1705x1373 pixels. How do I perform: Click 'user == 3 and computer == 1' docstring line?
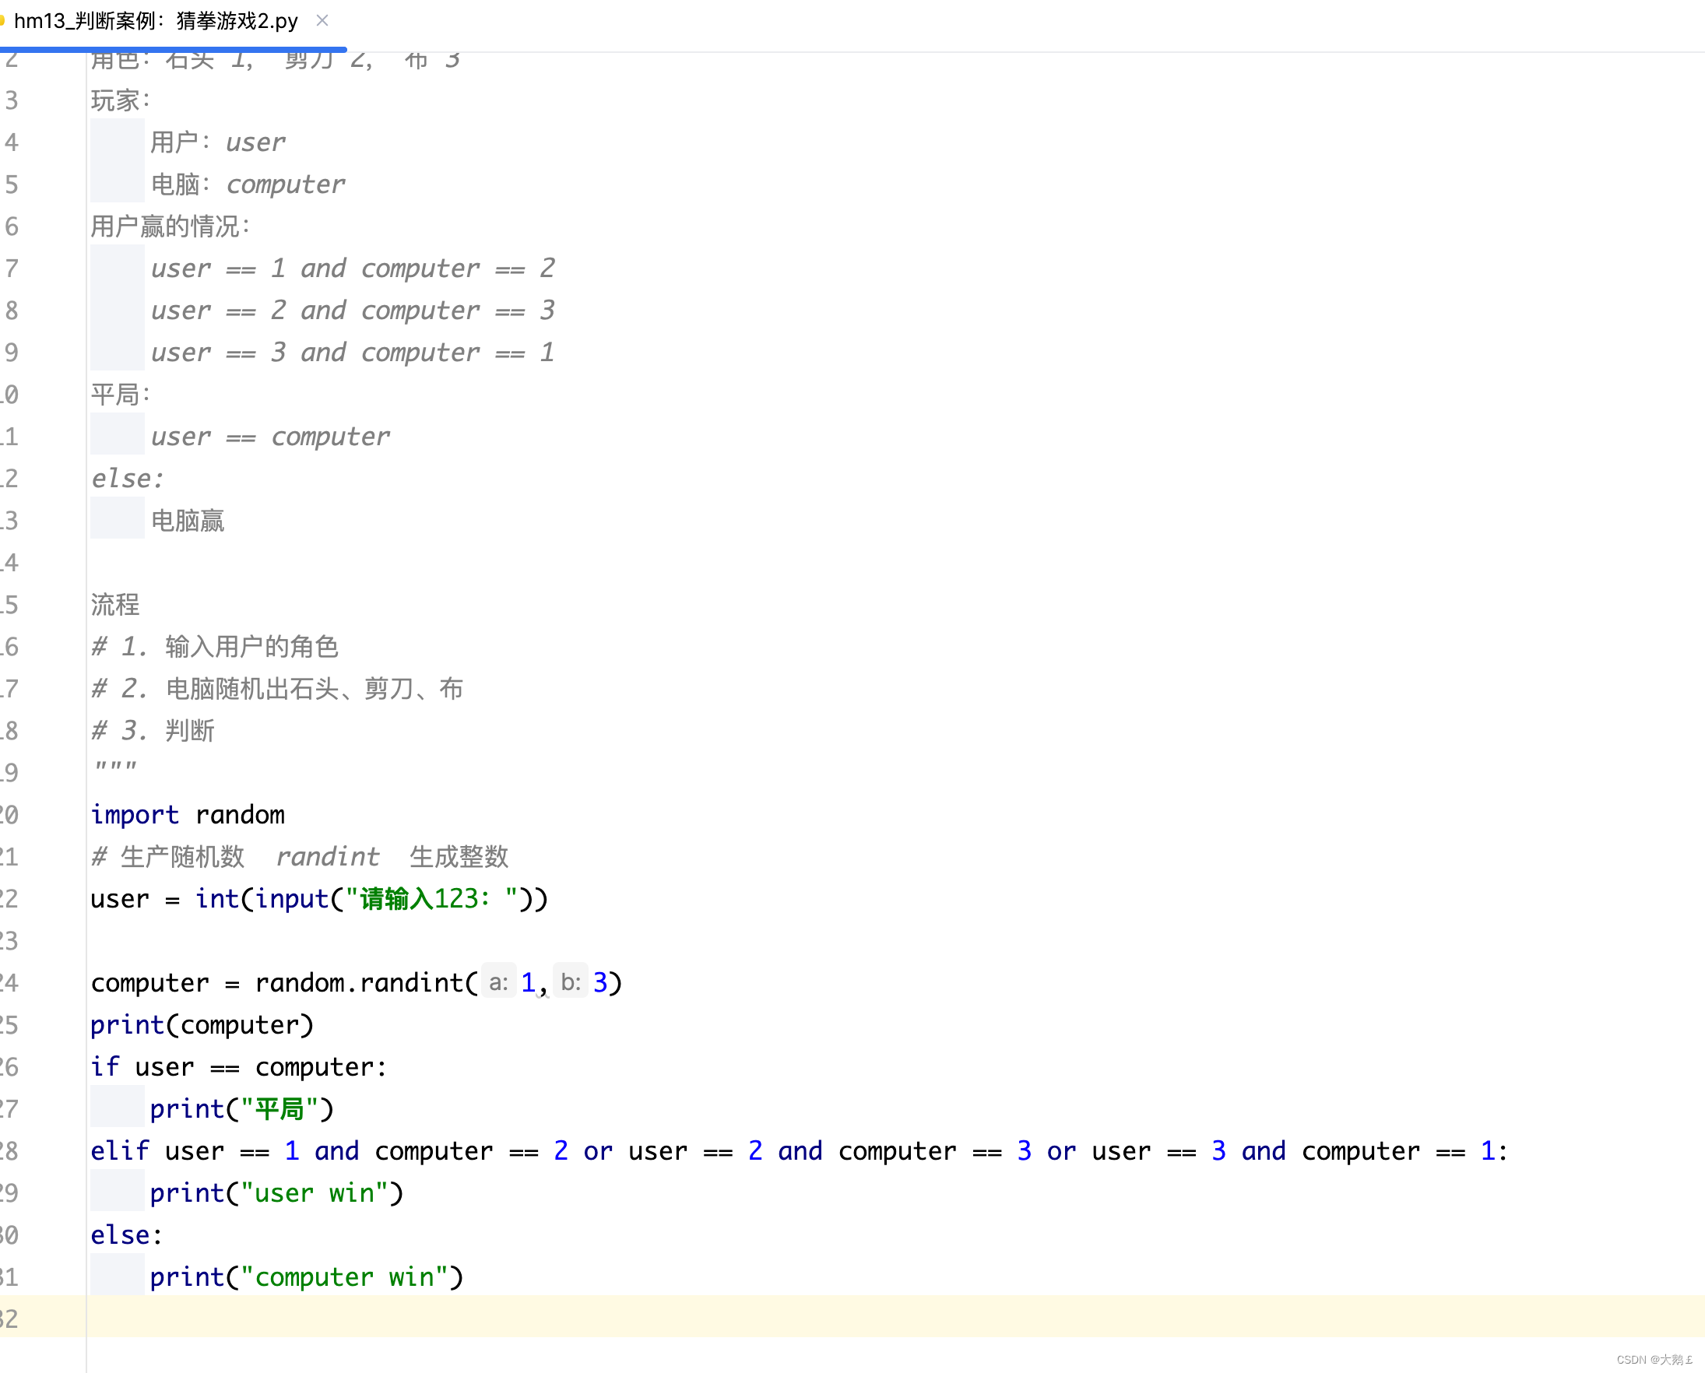[x=353, y=352]
